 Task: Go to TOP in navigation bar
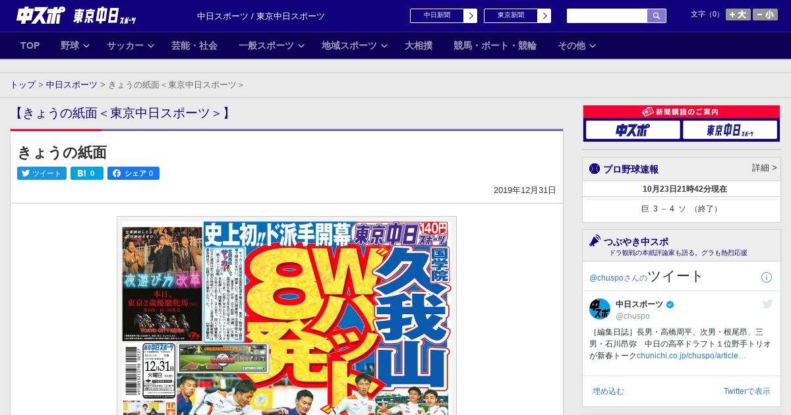click(30, 45)
